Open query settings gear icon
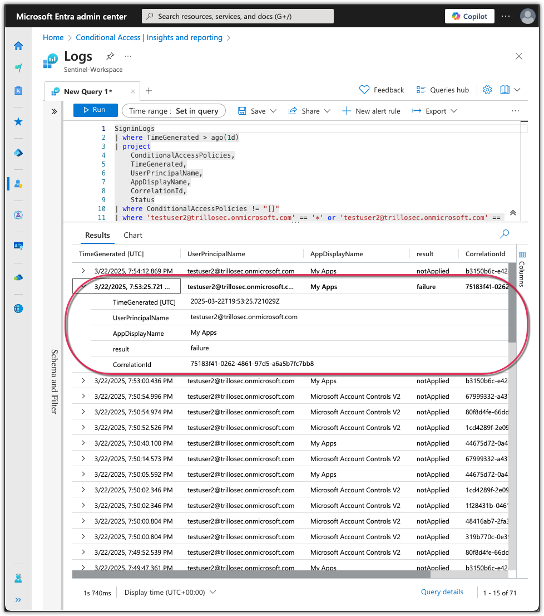This screenshot has height=616, width=544. [x=487, y=90]
